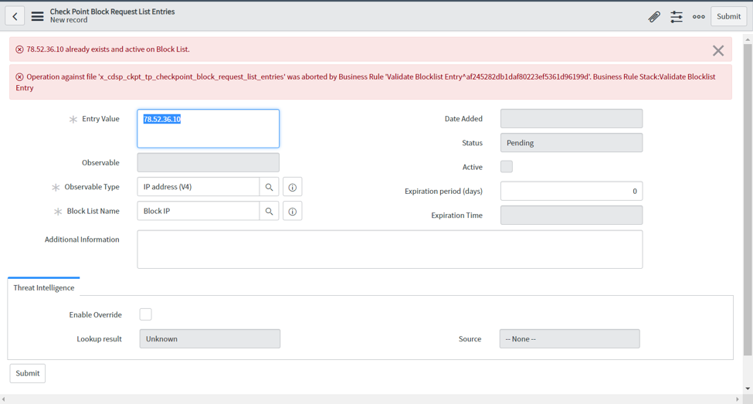The image size is (753, 404).
Task: Open more options ellipsis menu
Action: [699, 17]
